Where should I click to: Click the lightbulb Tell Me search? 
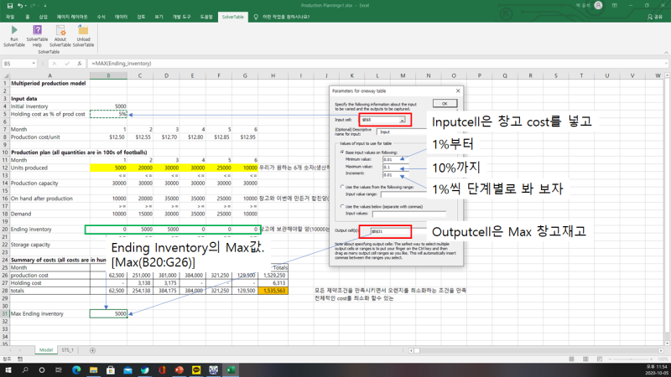(256, 17)
